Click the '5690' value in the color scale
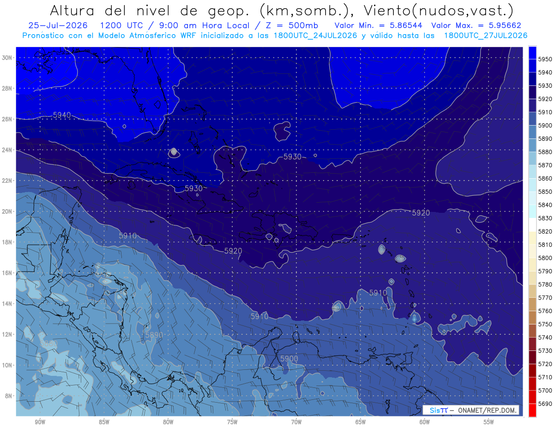554x428 pixels. pyautogui.click(x=545, y=404)
